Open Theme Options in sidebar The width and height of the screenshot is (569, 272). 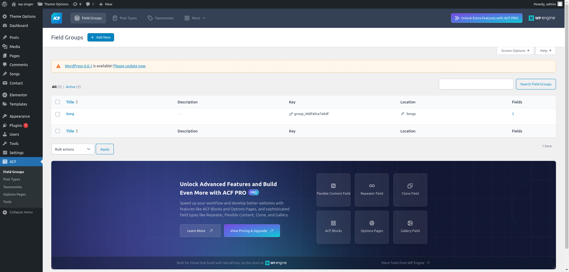point(21,16)
